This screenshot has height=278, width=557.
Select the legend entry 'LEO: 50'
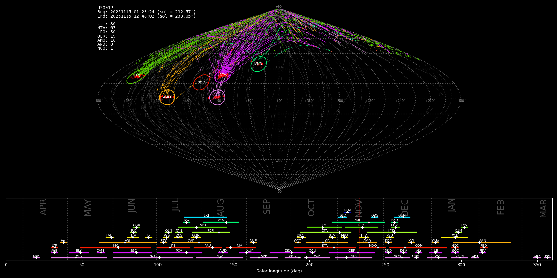coord(106,32)
